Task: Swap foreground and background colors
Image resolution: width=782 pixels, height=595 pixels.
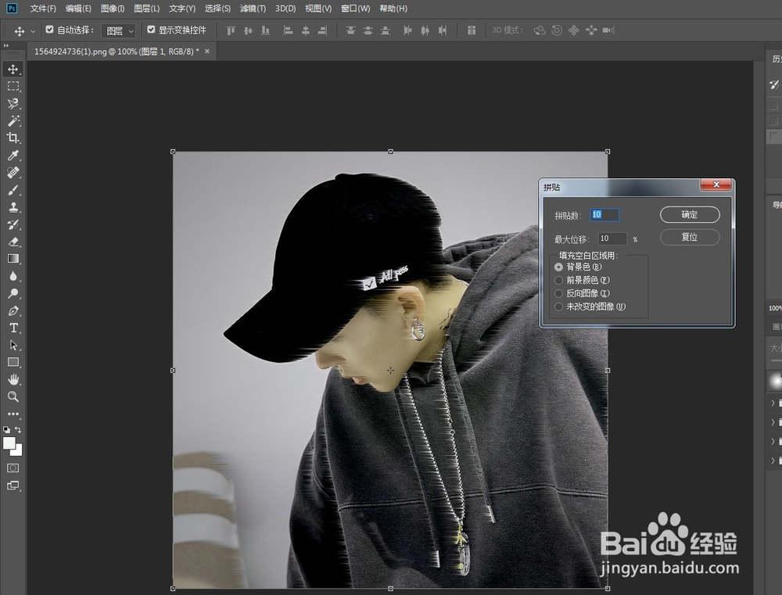Action: click(x=18, y=429)
